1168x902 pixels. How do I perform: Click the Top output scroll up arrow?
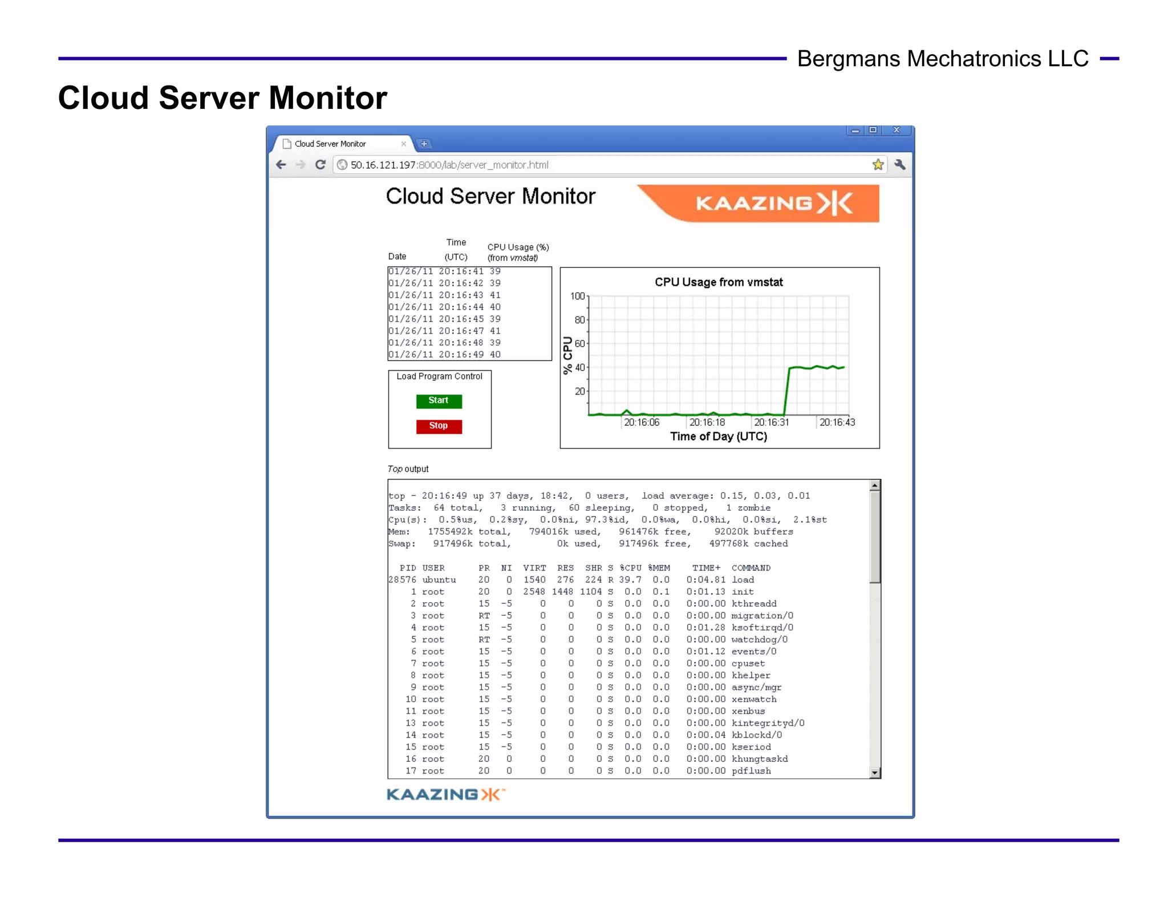(875, 486)
